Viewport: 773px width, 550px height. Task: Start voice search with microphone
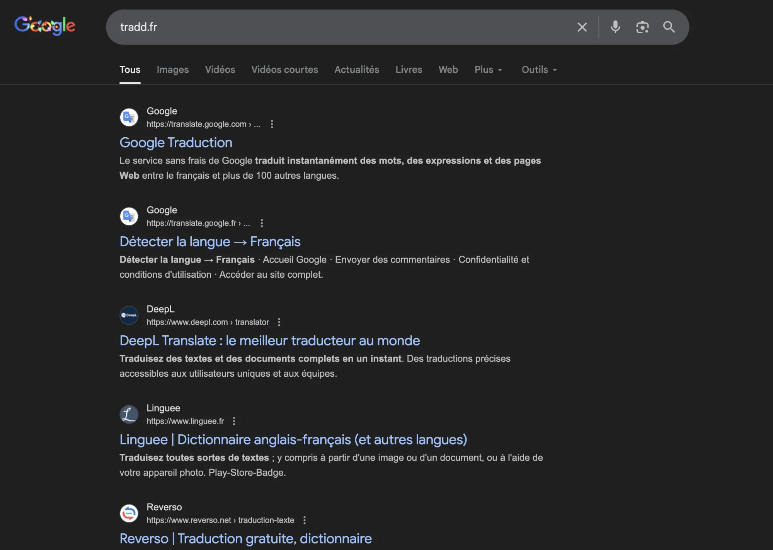(615, 27)
